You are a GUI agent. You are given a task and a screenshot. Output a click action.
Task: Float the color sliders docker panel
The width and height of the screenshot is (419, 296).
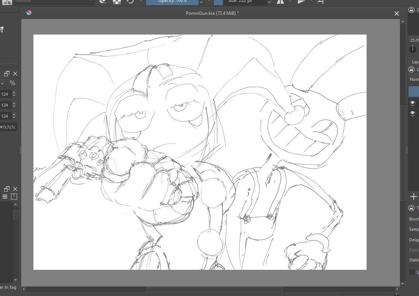click(7, 74)
